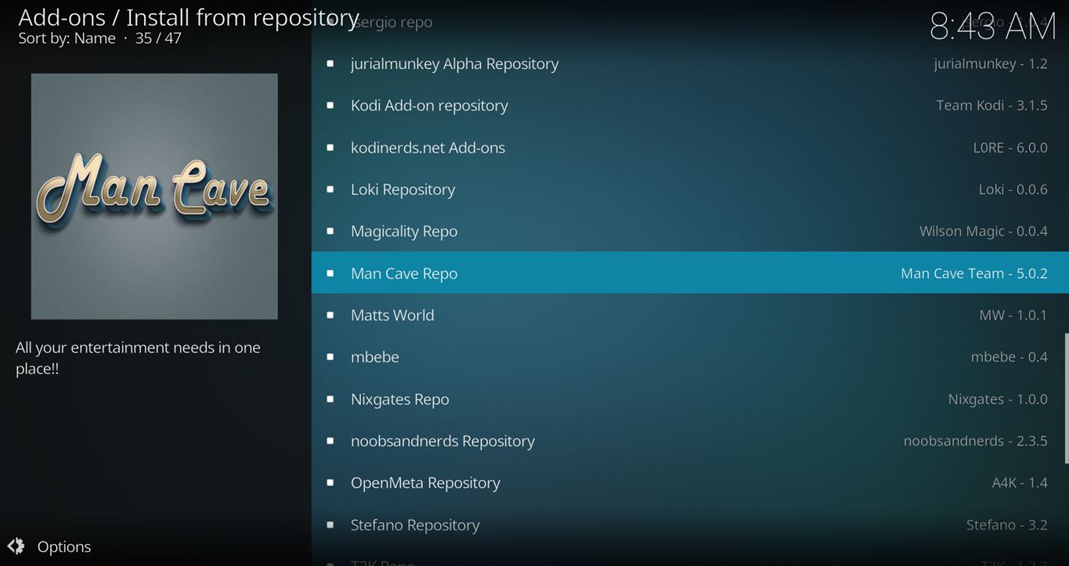
Task: Click Team Kodi - 3.1.5 version text
Action: [991, 105]
